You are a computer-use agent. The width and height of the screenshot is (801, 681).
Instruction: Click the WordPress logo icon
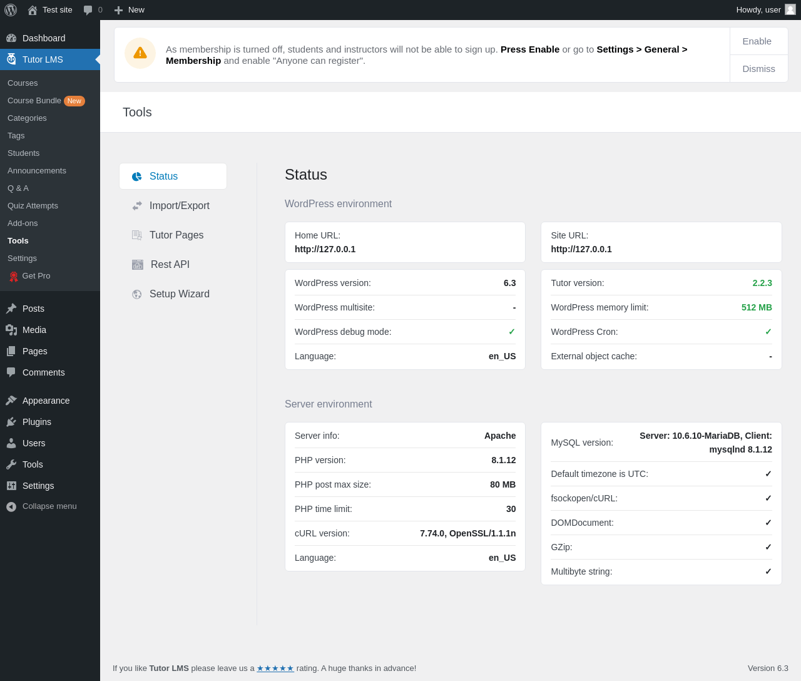pyautogui.click(x=11, y=10)
